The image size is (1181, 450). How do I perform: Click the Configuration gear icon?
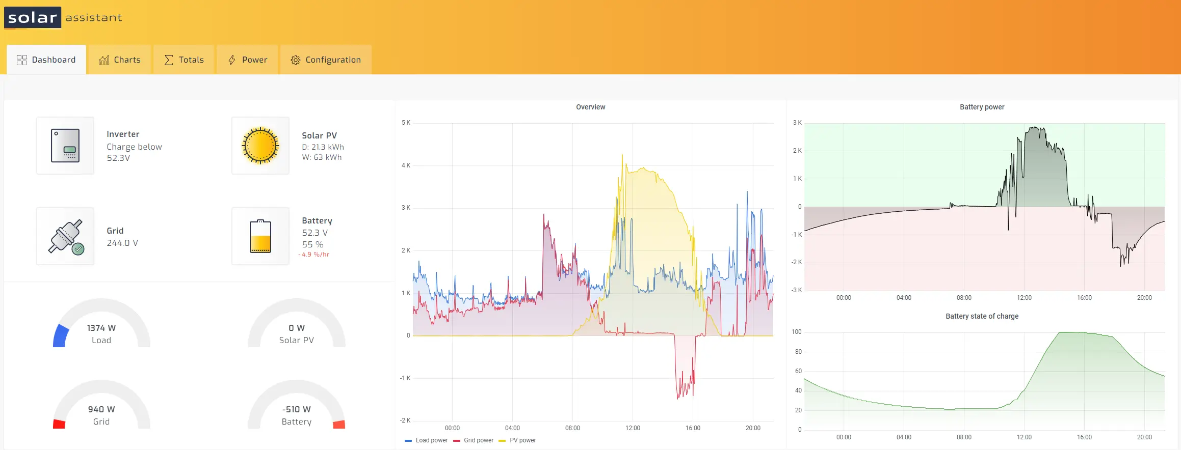point(296,60)
